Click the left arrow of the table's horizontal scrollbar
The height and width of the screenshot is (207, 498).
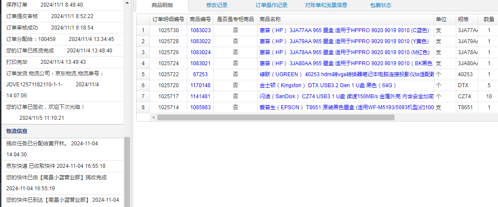click(x=153, y=118)
